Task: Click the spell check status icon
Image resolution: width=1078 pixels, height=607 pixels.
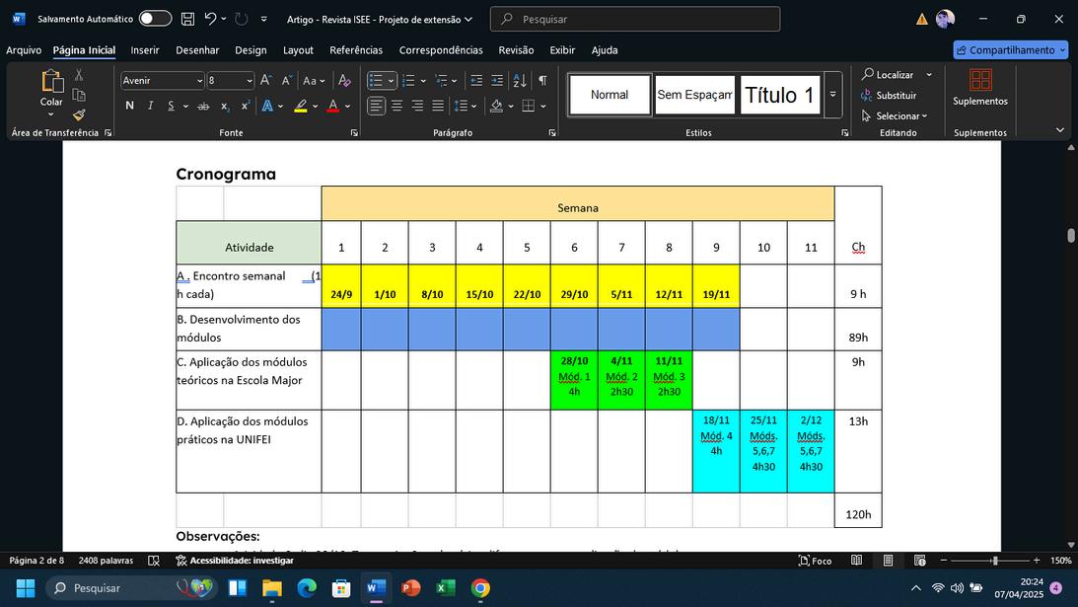Action: point(154,561)
